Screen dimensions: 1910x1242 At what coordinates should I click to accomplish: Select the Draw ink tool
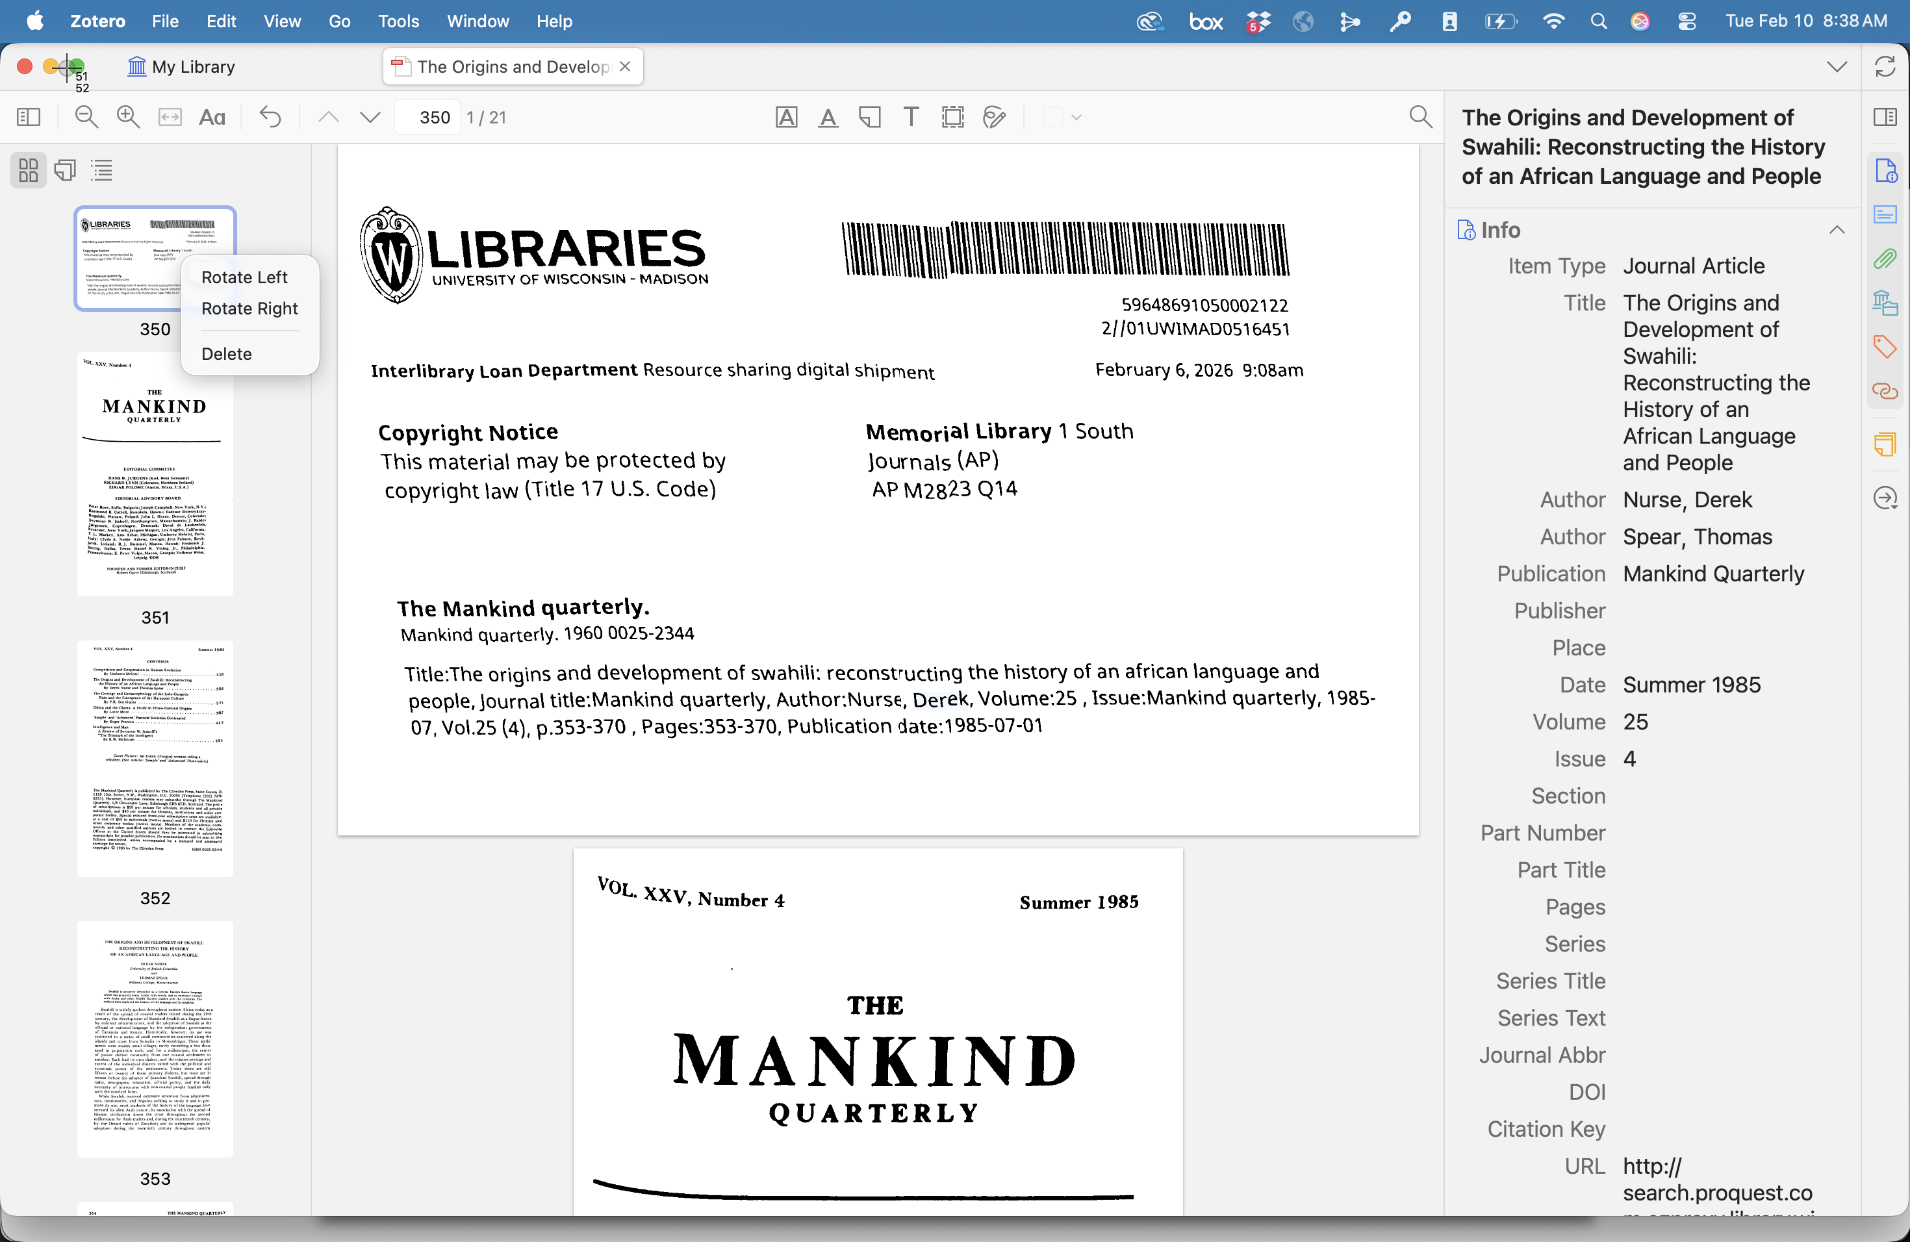(x=995, y=117)
